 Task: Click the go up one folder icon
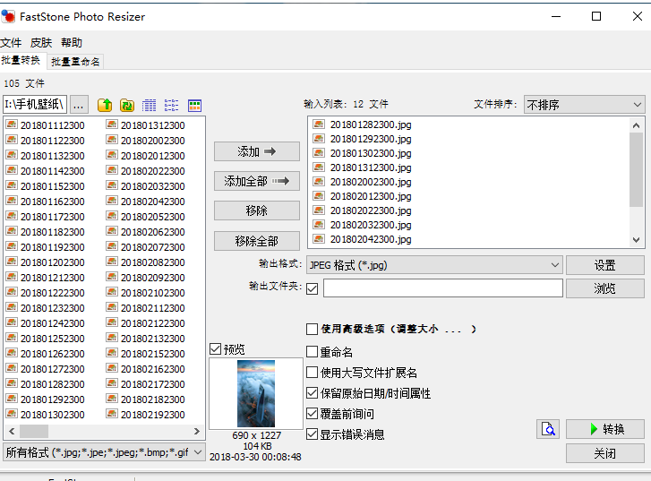click(105, 105)
